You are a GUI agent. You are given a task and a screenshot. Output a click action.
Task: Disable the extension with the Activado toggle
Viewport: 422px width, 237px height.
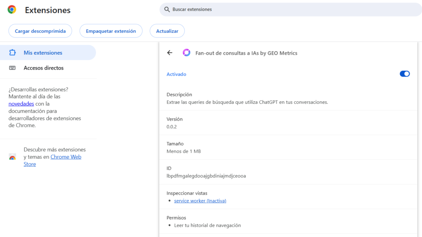point(405,74)
